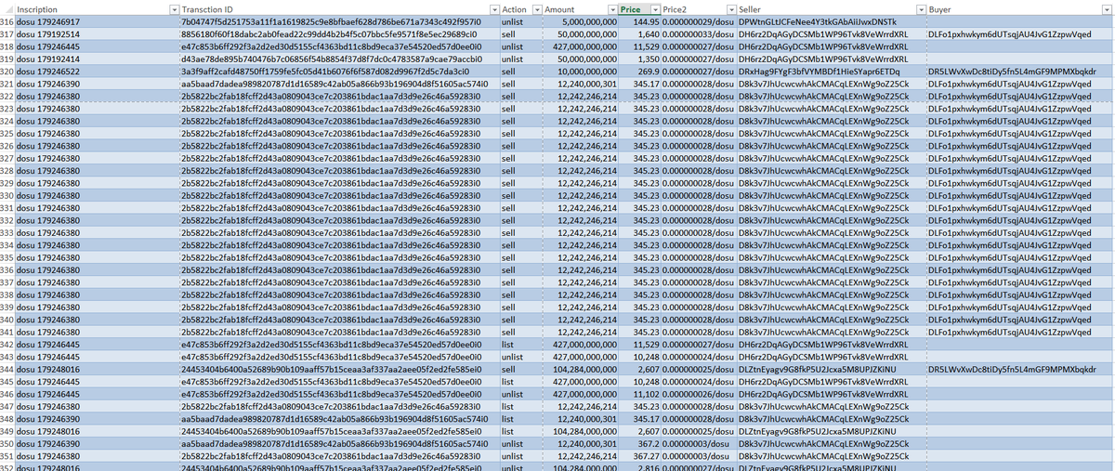The image size is (1115, 471).
Task: Click row header number 347
Action: 7,407
